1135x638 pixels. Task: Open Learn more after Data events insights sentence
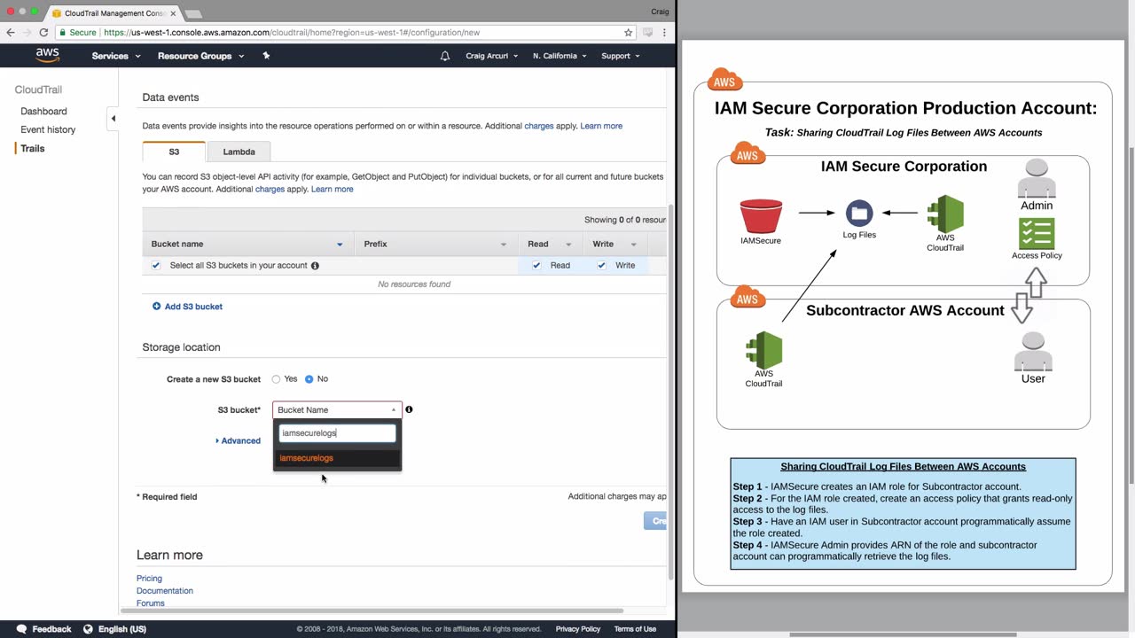tap(601, 126)
